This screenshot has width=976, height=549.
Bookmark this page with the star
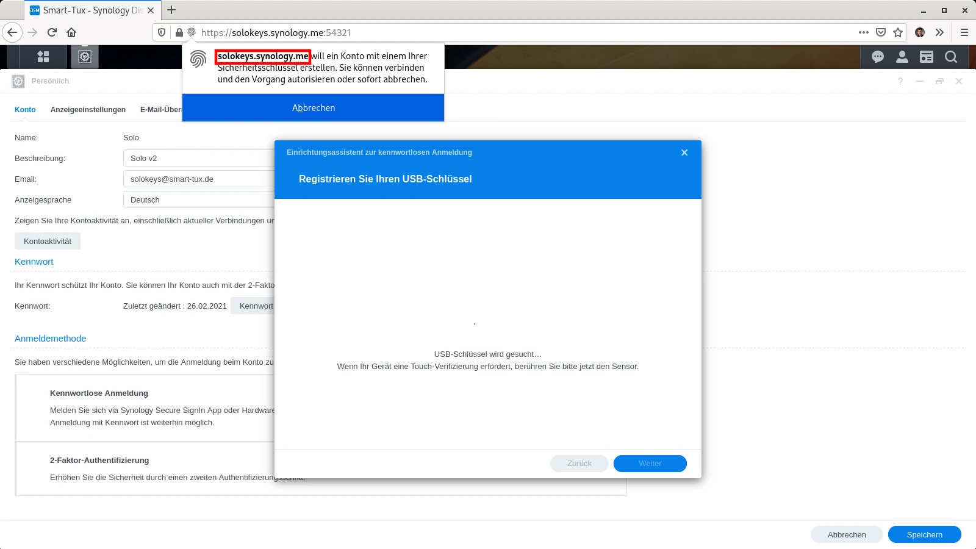[x=898, y=32]
